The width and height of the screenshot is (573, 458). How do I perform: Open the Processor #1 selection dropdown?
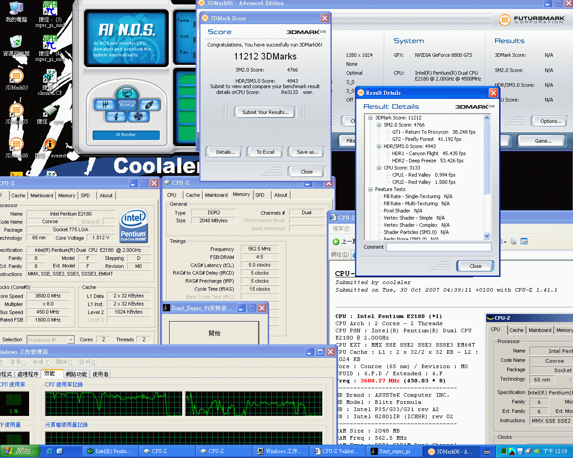71,340
